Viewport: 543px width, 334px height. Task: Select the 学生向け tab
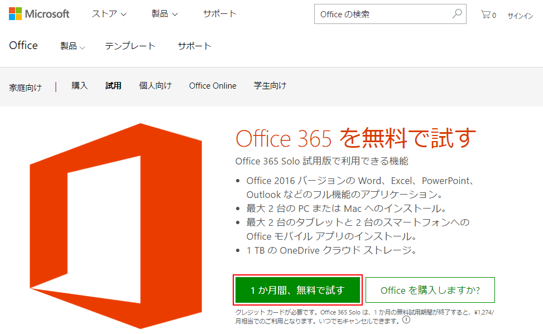(x=270, y=85)
